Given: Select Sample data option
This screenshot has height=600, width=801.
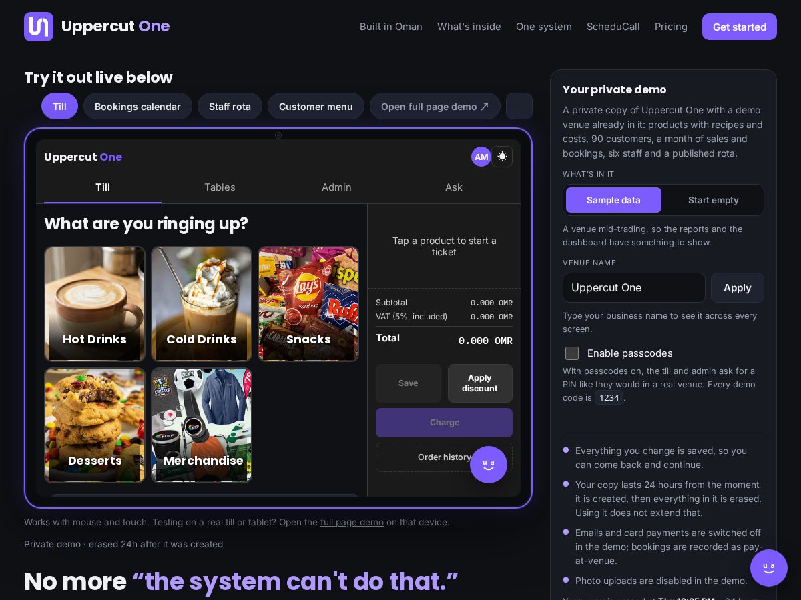Looking at the screenshot, I should point(613,200).
